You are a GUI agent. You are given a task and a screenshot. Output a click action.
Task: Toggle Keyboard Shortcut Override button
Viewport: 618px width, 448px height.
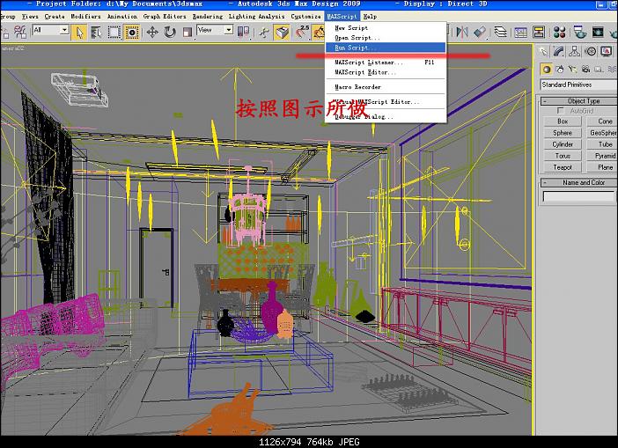point(283,32)
